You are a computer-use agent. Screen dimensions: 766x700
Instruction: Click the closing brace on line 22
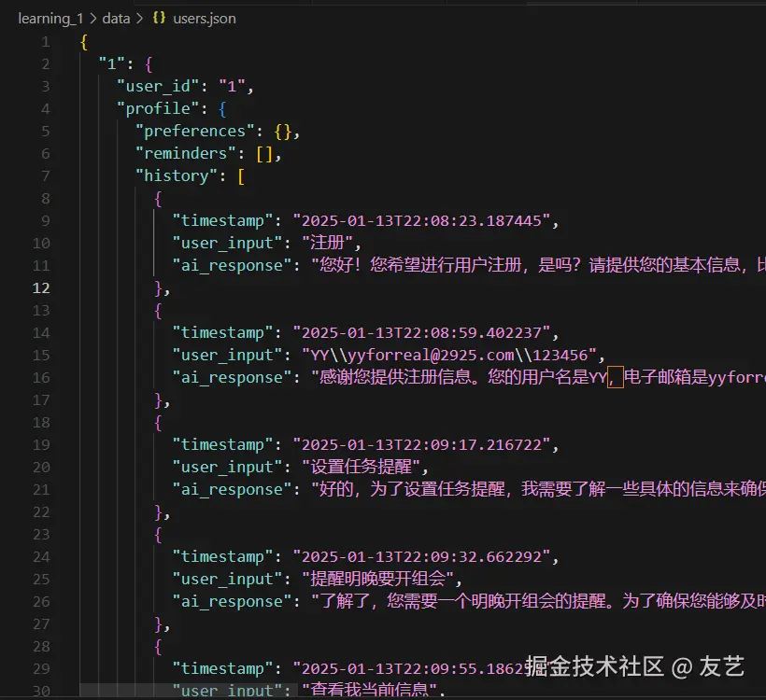[x=159, y=511]
